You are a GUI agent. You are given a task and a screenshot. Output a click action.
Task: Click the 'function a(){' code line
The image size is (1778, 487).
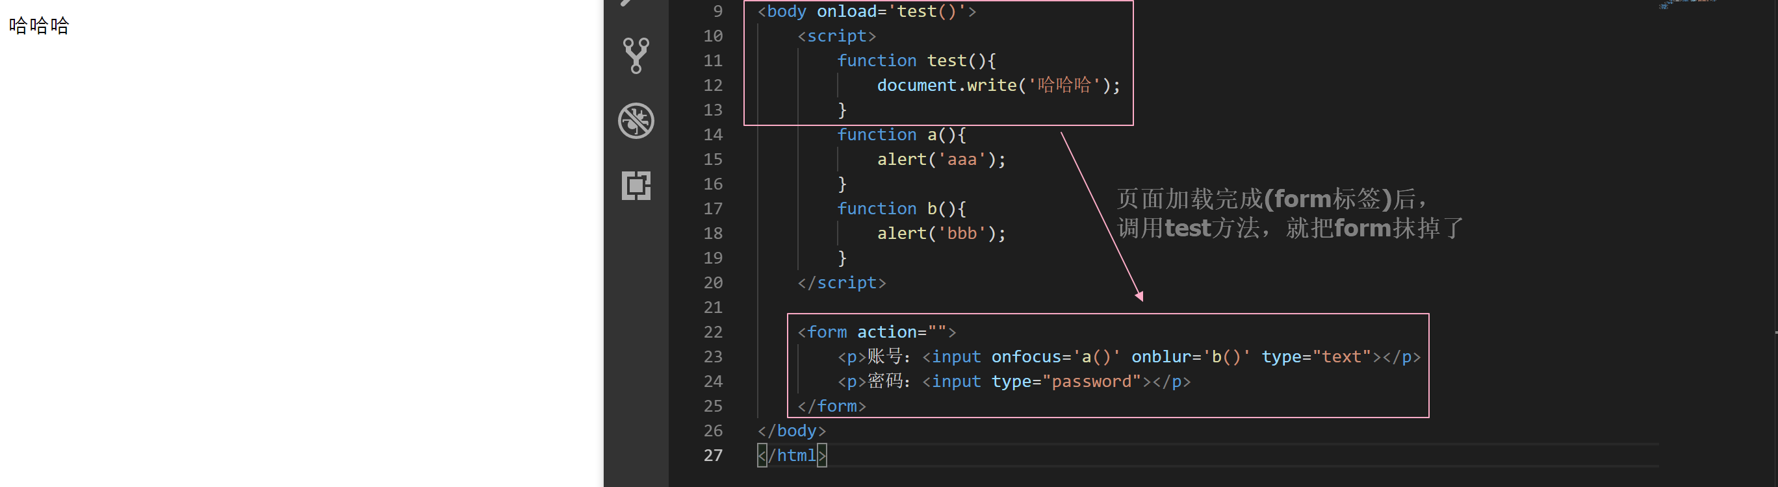tap(901, 134)
